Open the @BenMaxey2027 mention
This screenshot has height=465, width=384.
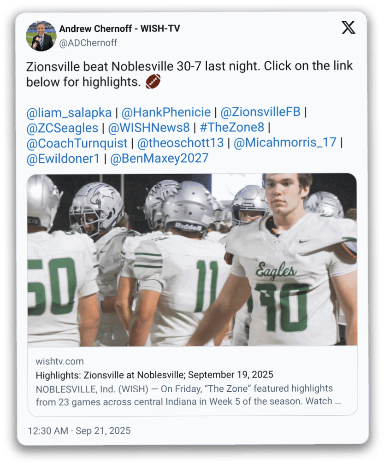159,159
